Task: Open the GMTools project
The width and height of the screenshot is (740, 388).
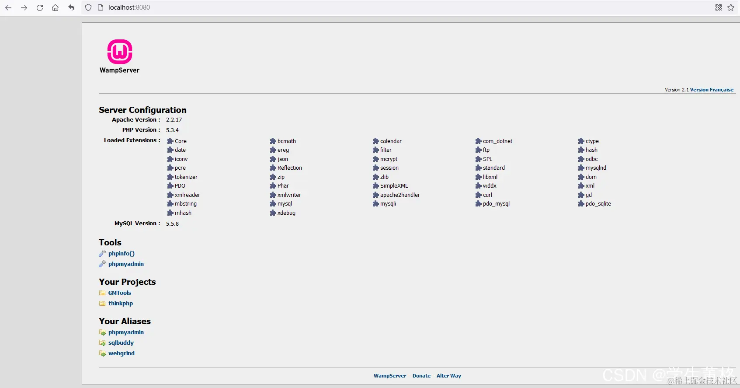Action: (120, 293)
